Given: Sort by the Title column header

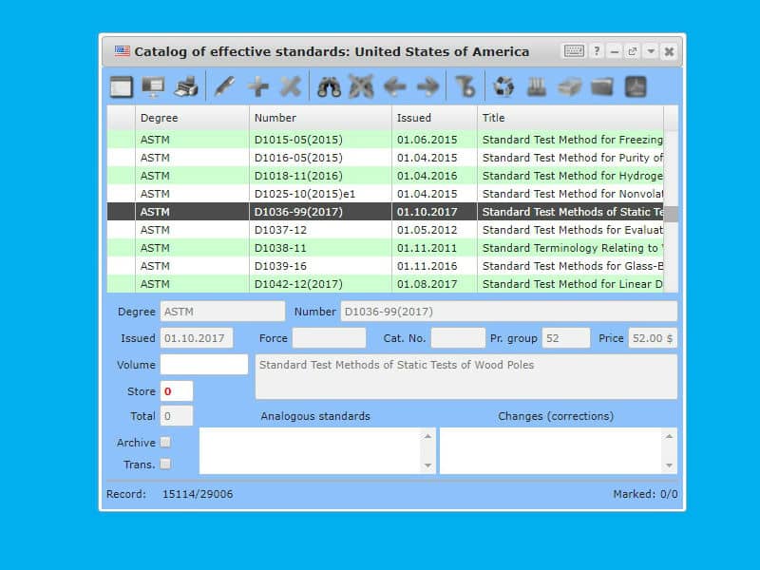Looking at the screenshot, I should click(571, 118).
